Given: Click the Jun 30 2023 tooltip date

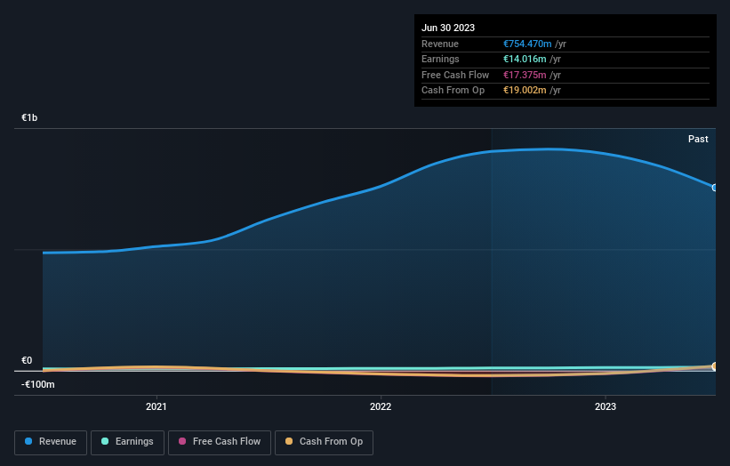Looking at the screenshot, I should 448,28.
